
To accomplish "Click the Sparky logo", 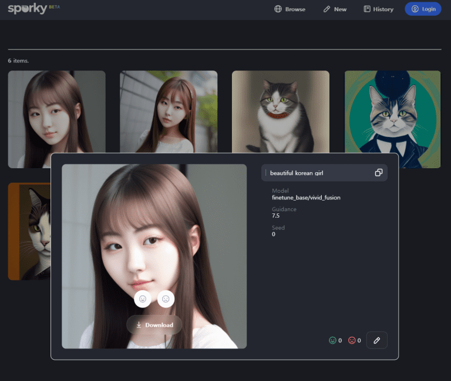I will [x=28, y=9].
